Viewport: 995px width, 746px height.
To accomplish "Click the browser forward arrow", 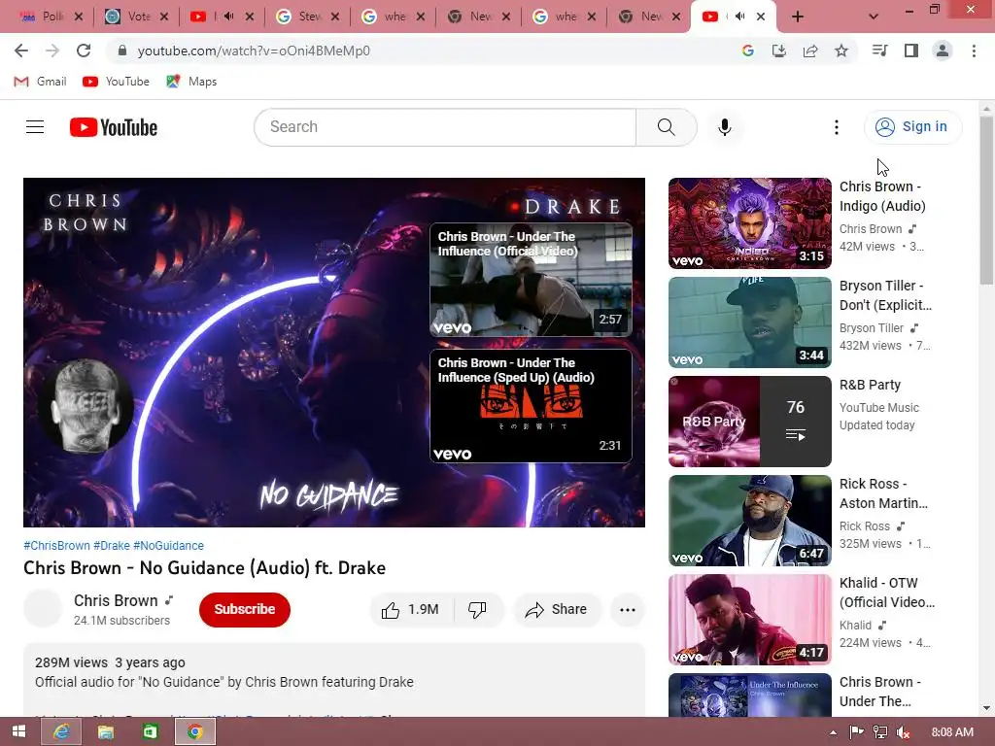I will point(52,51).
